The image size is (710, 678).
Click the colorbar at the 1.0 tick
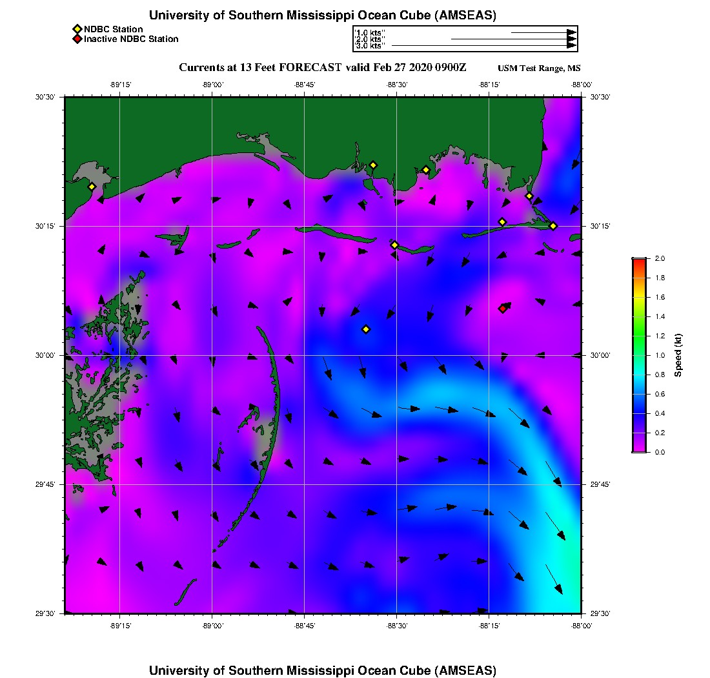coord(638,355)
